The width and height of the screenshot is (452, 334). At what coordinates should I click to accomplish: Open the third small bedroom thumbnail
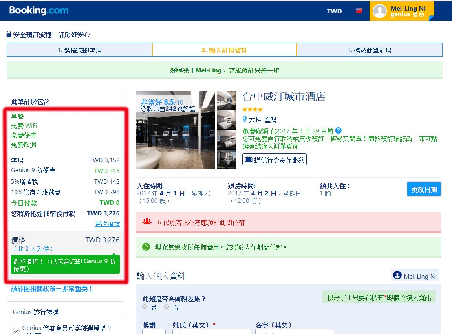(226, 140)
